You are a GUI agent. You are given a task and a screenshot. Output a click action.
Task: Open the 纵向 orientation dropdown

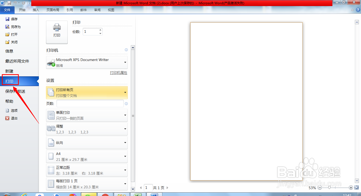[87, 143]
